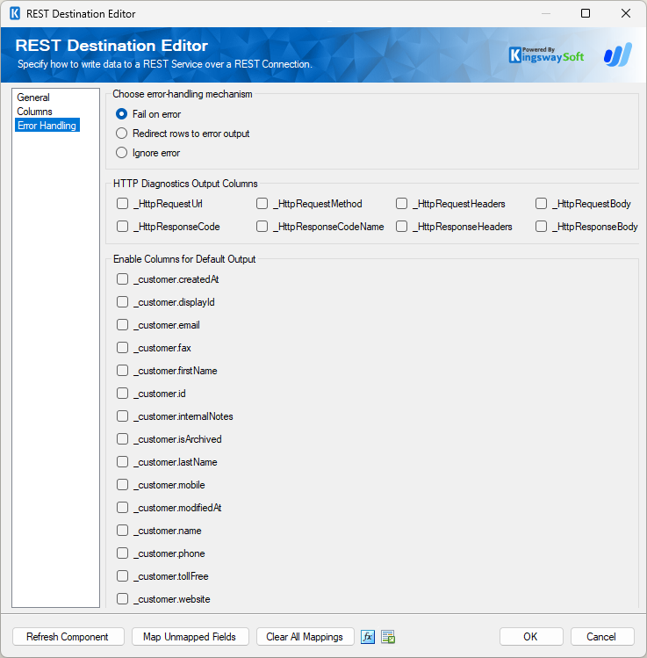Switch to the Columns page
The image size is (647, 658).
[x=34, y=112]
